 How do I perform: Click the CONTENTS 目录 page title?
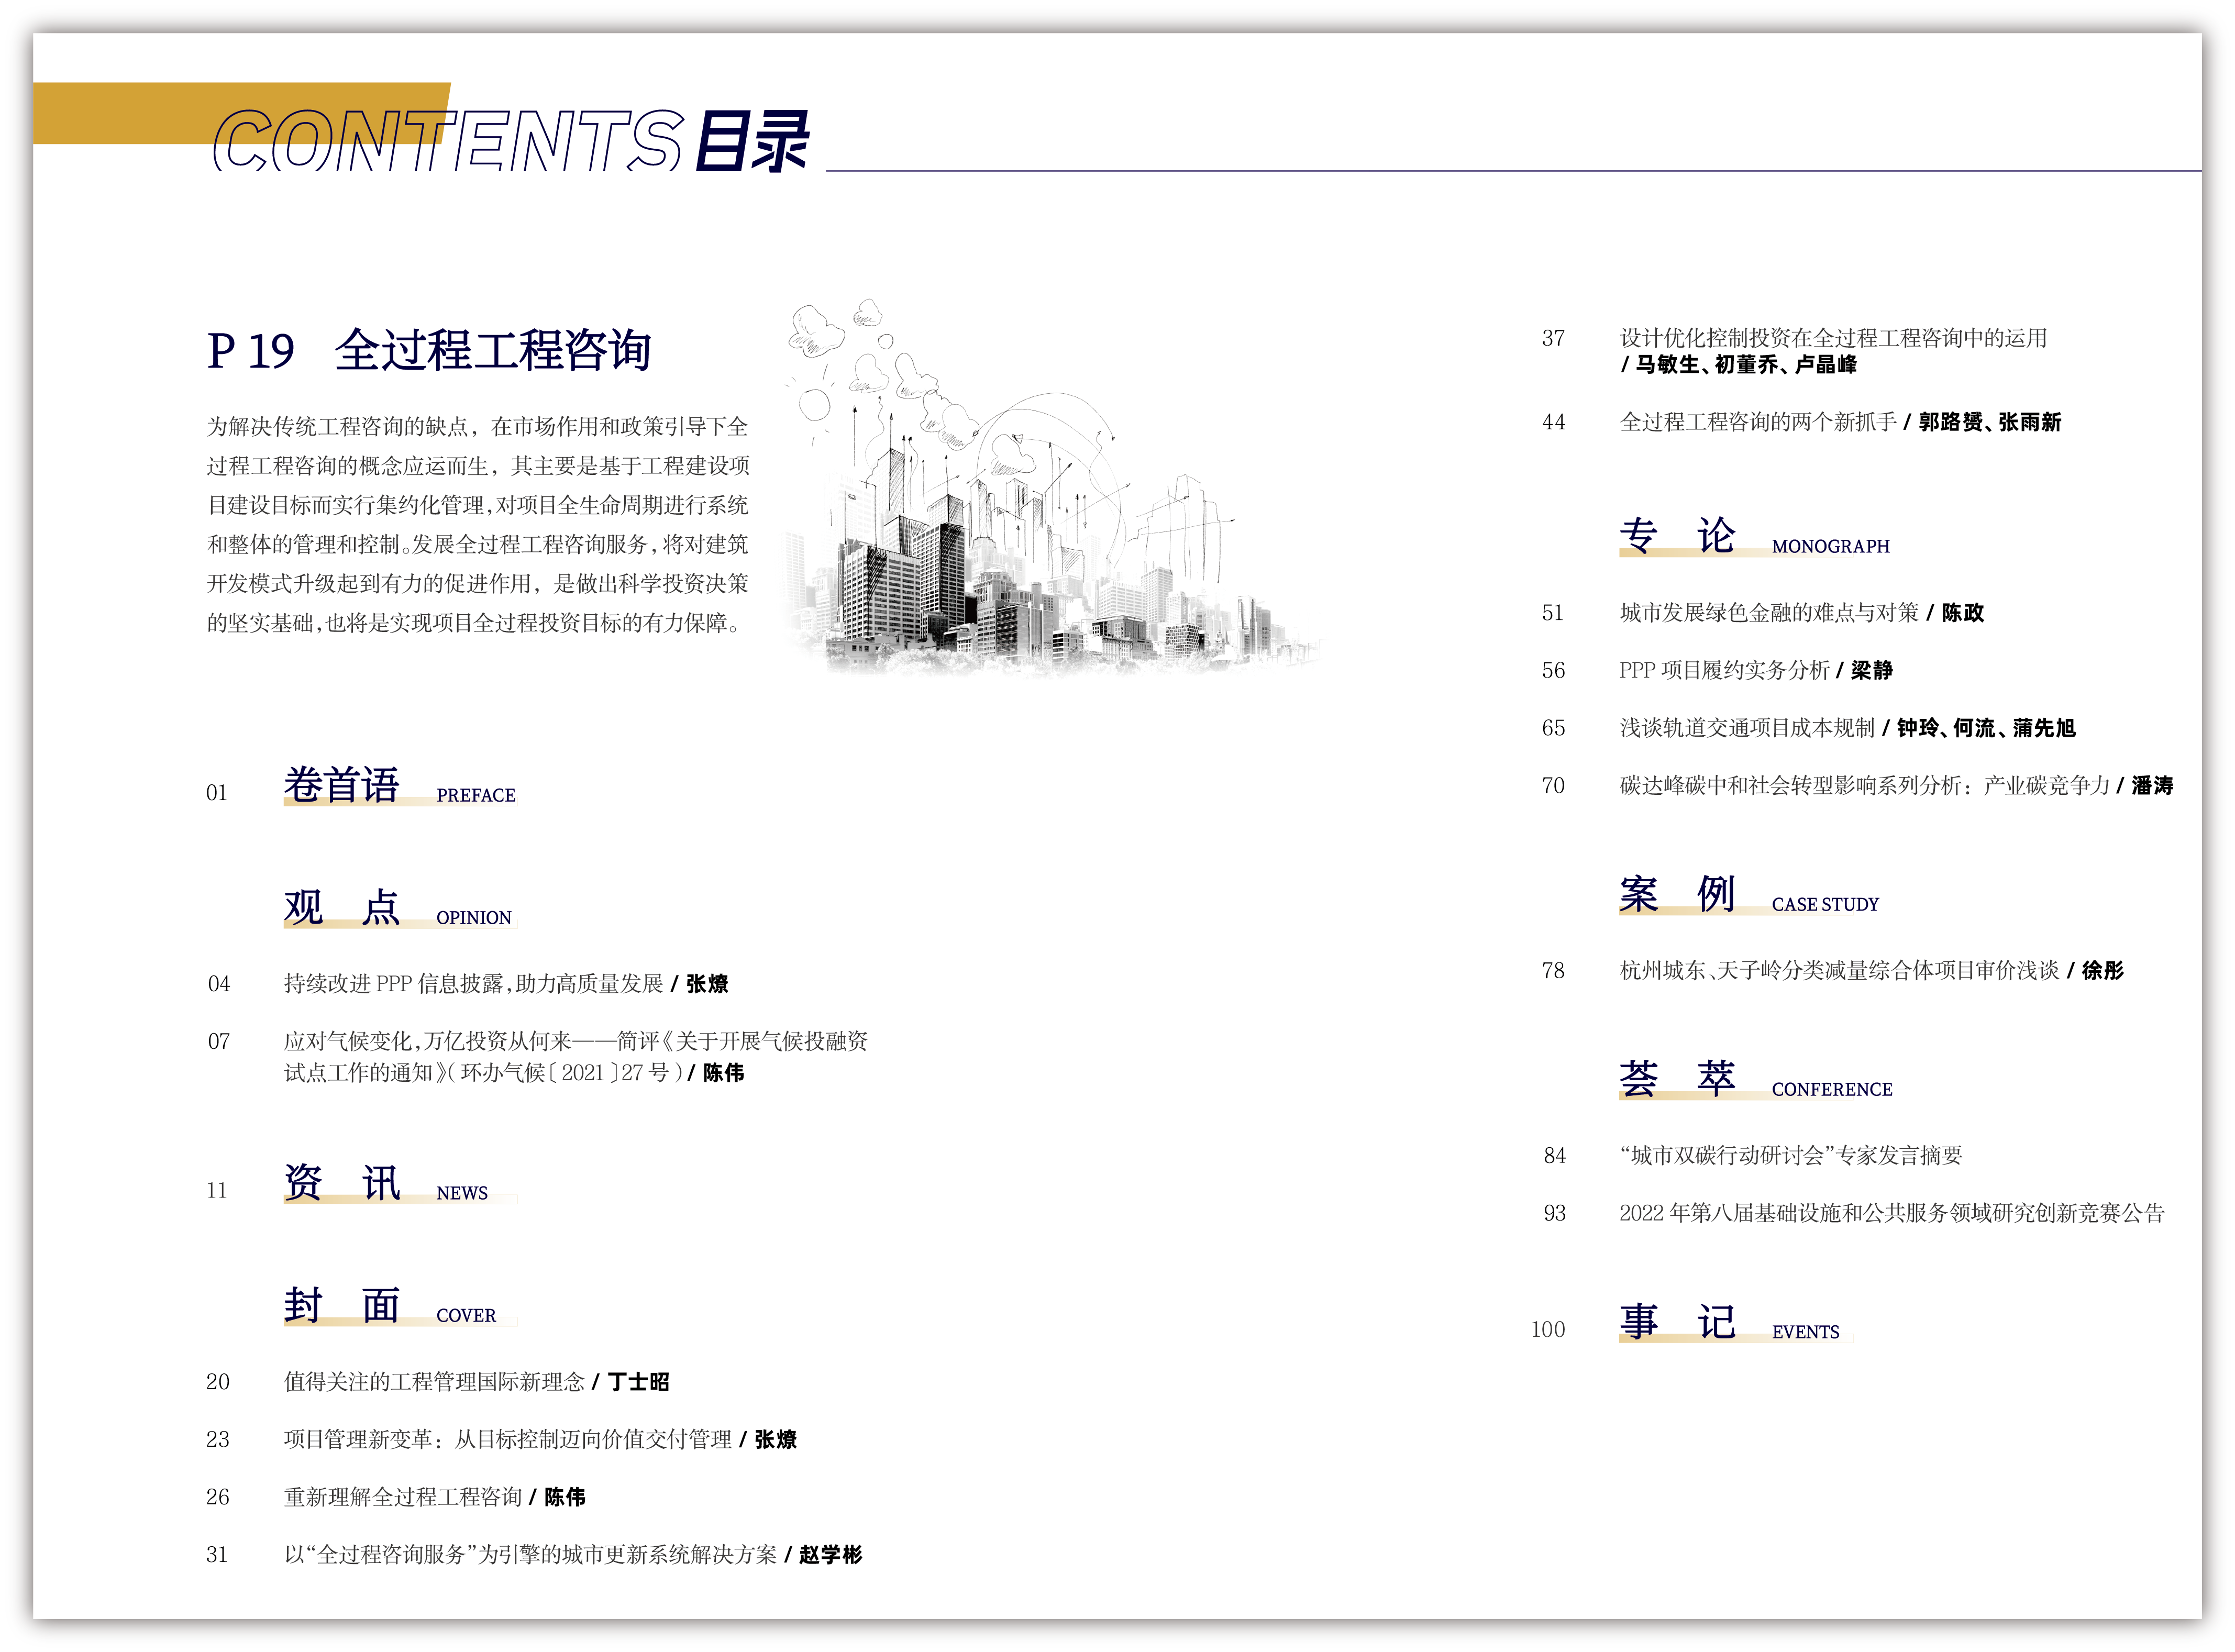click(510, 140)
